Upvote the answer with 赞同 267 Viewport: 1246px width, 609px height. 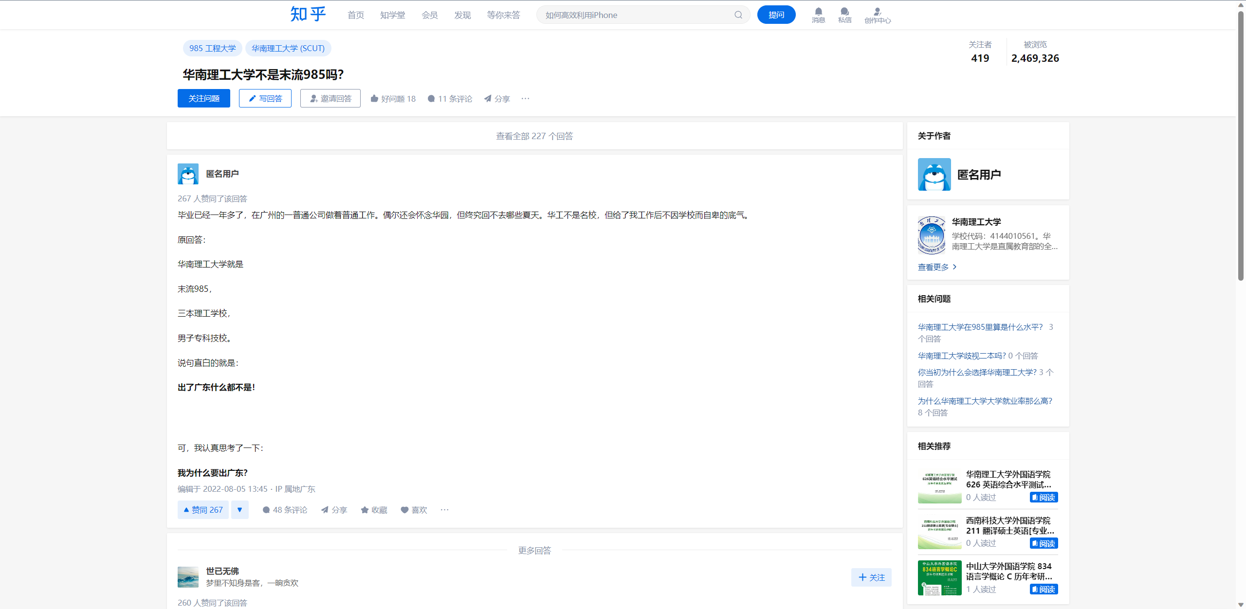203,510
